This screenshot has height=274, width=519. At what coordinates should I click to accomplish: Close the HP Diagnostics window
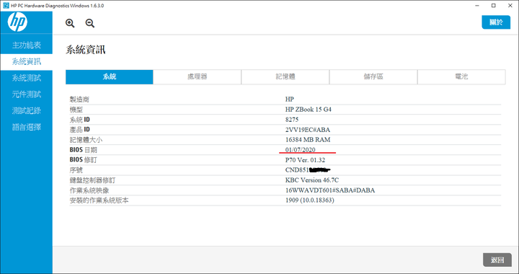(x=510, y=6)
